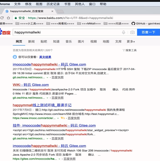Open the 帮助 menu

(x=103, y=4)
